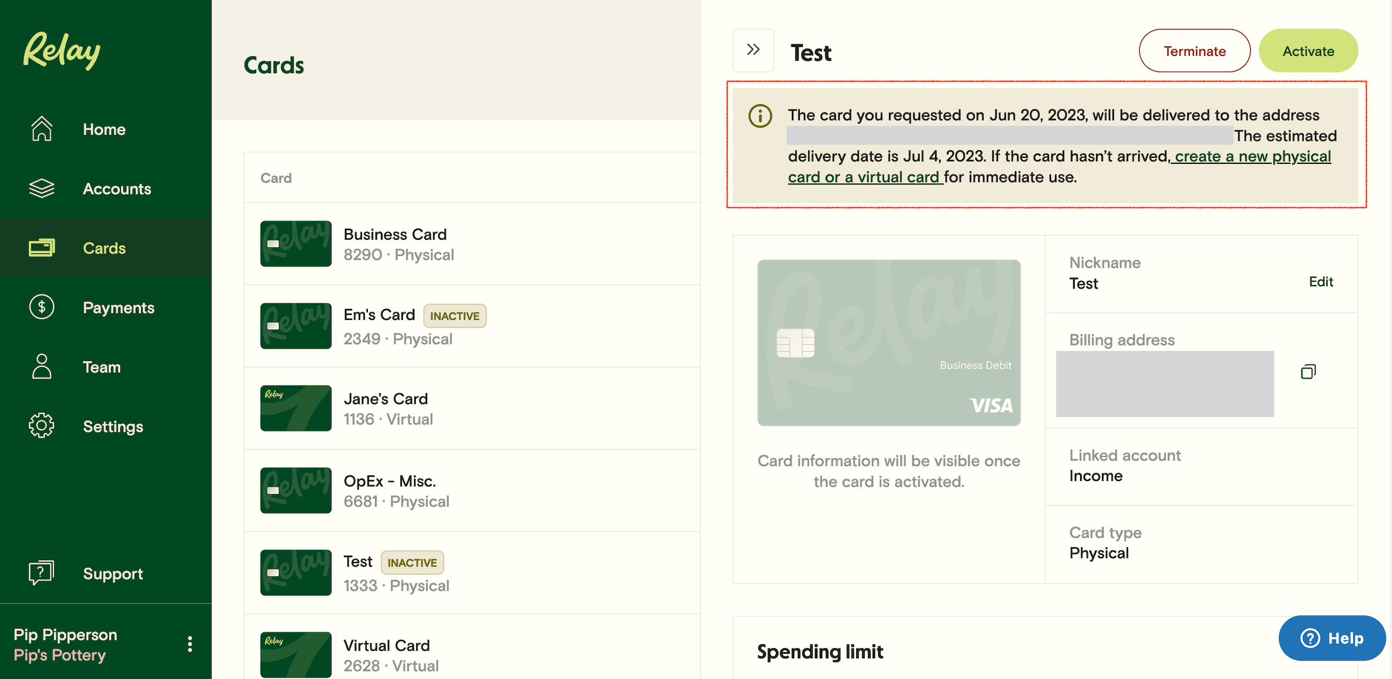Screen dimensions: 1392x679
Task: Select Jane's Card from the card list
Action: click(x=386, y=408)
